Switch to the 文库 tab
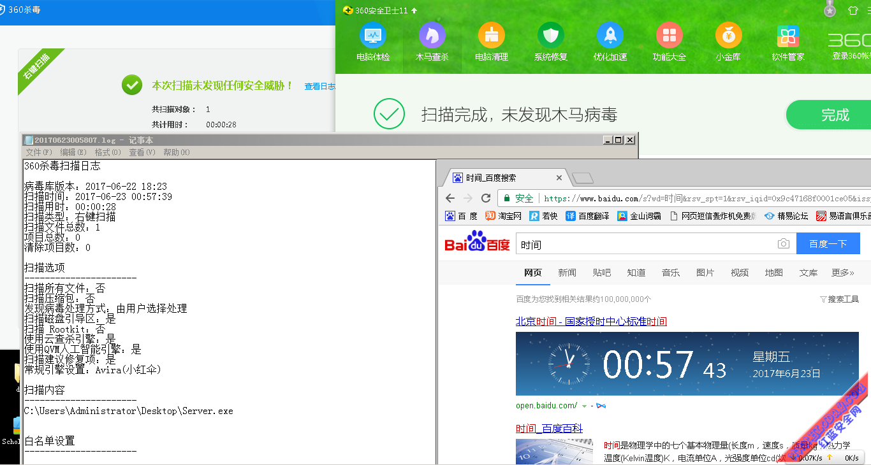The height and width of the screenshot is (465, 871). tap(809, 273)
